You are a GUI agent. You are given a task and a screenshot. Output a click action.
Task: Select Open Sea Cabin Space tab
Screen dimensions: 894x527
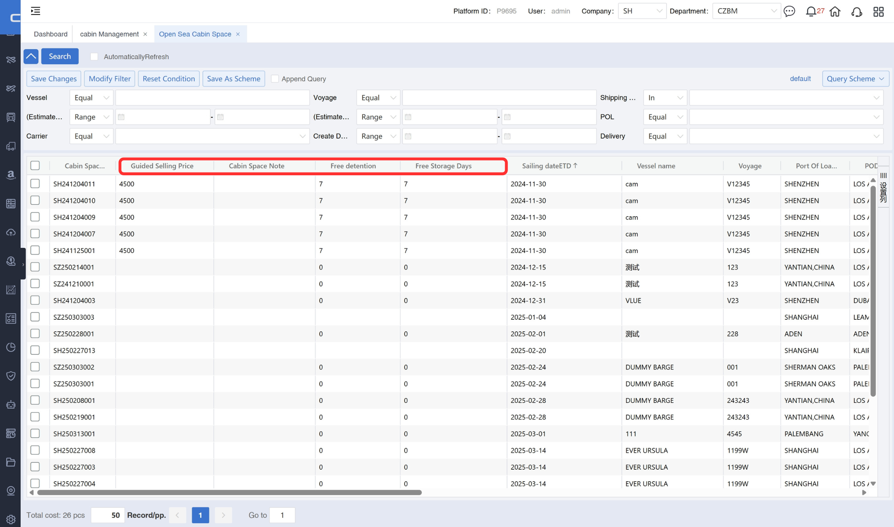[195, 34]
